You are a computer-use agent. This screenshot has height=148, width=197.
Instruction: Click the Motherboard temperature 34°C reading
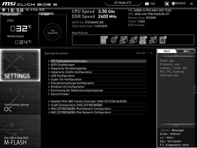[23, 42]
